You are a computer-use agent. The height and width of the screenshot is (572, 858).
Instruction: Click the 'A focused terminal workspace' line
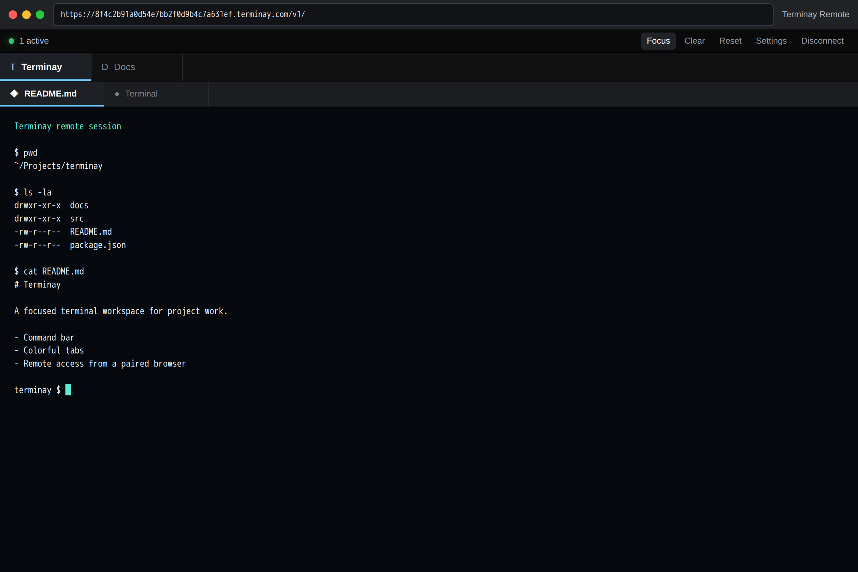pos(121,311)
